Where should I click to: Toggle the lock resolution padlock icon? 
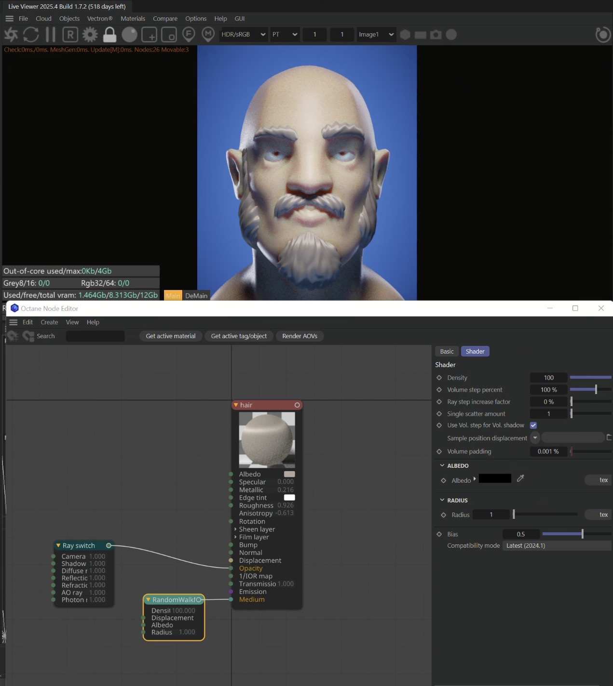(109, 35)
